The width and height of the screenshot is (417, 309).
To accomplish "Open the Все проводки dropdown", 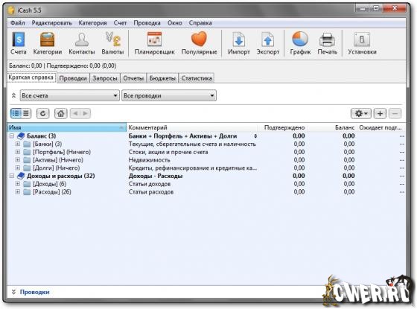I will tap(169, 95).
